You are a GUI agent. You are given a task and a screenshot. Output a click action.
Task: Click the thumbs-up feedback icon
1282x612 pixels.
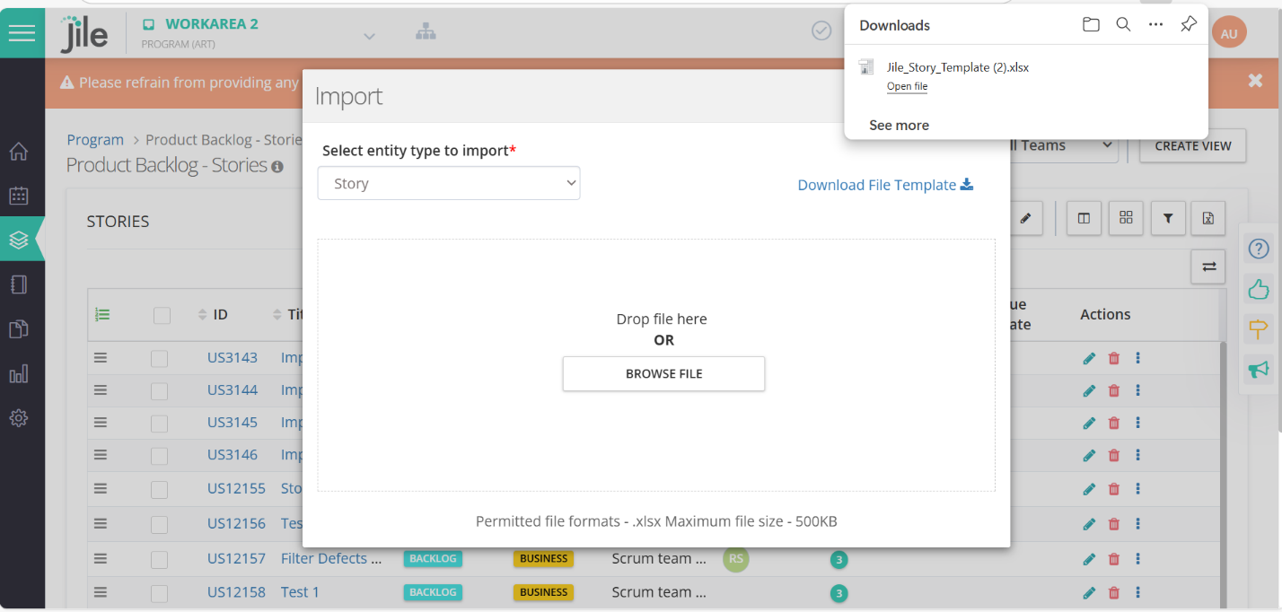click(x=1259, y=289)
